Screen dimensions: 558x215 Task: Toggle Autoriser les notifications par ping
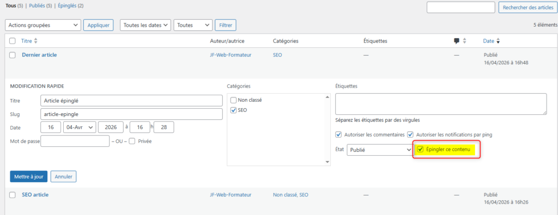[x=410, y=134]
